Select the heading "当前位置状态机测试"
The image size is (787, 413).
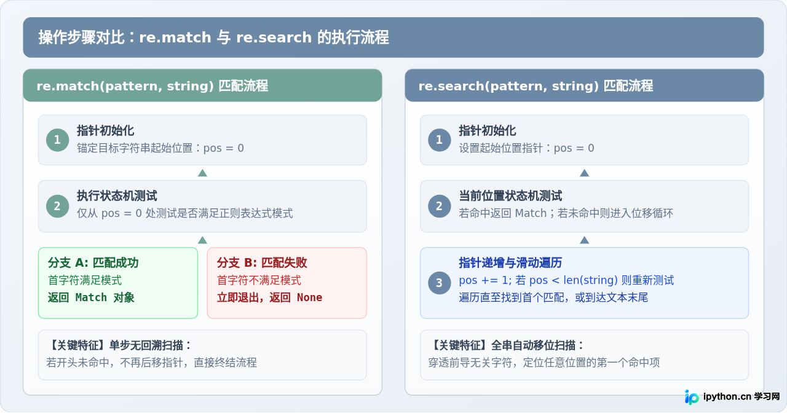click(x=510, y=196)
